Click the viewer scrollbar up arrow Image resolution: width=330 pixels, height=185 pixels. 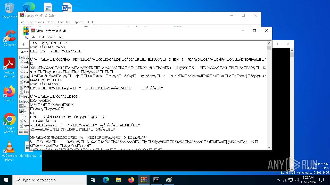click(269, 43)
